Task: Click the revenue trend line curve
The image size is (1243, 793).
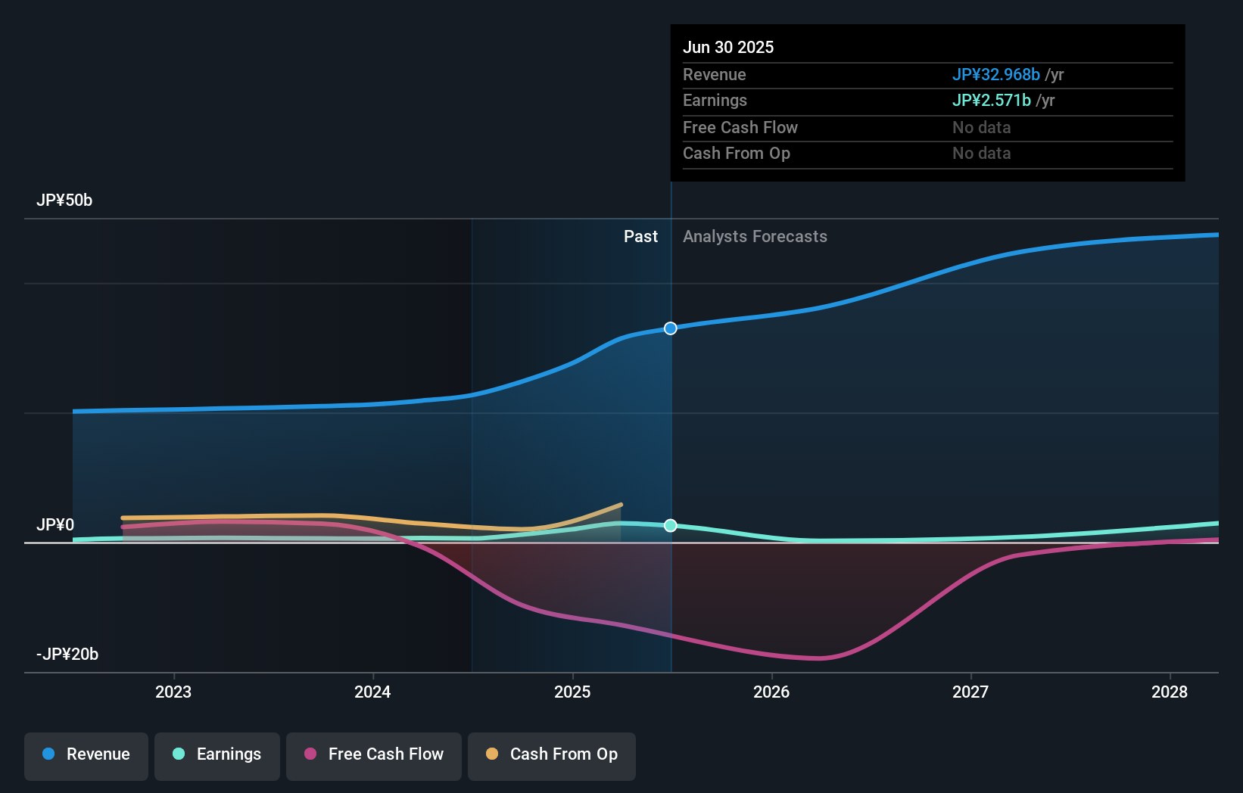Action: tap(908, 280)
